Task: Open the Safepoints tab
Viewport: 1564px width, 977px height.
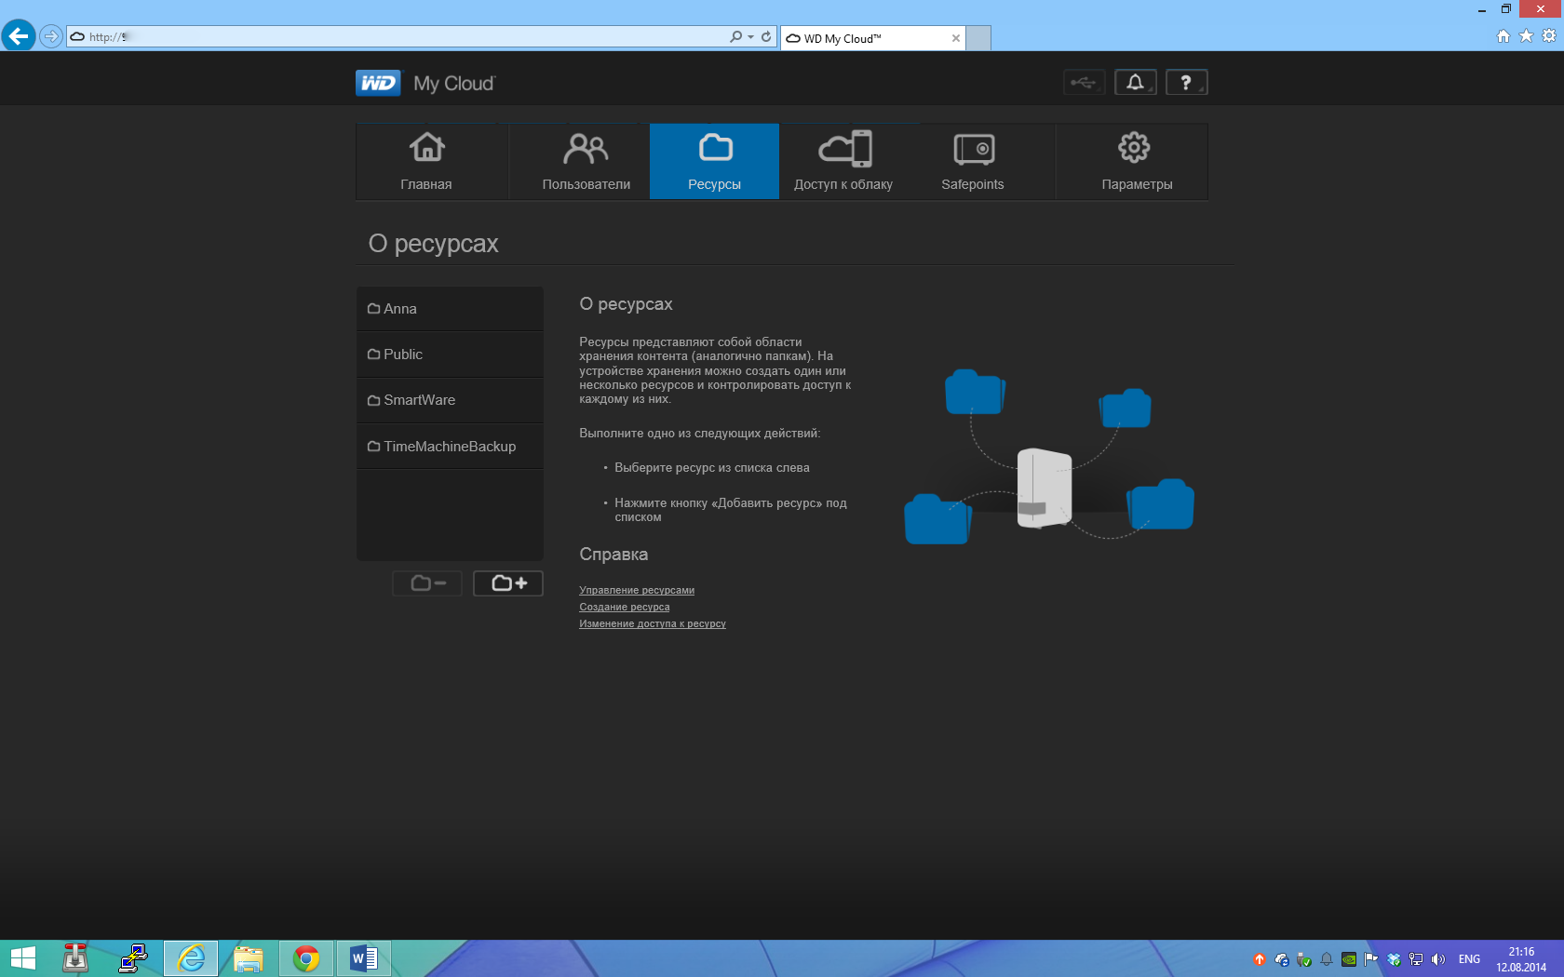Action: [973, 161]
